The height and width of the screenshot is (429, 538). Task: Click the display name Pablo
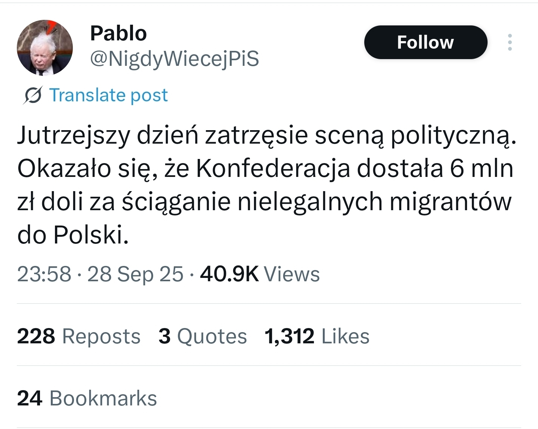(x=118, y=33)
